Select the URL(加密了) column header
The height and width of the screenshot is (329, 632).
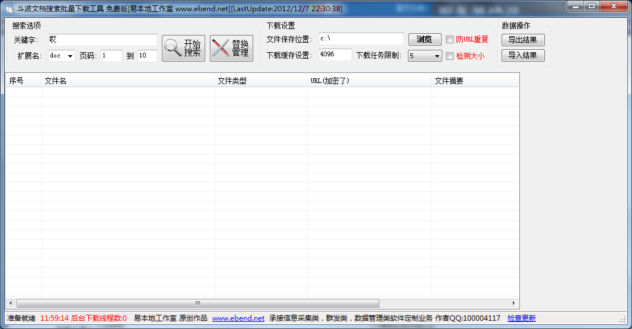pos(369,81)
